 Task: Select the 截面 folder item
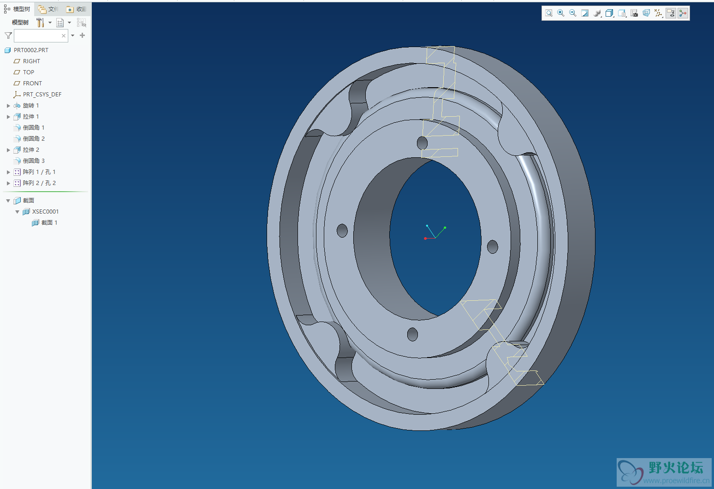29,201
